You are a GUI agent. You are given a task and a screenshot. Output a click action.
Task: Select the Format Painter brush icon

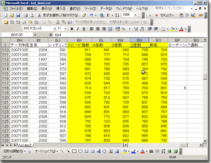point(84,15)
